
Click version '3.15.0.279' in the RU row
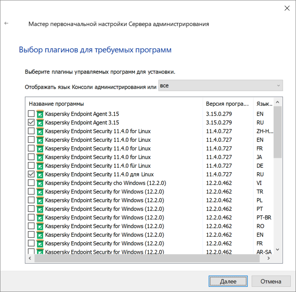click(x=219, y=123)
